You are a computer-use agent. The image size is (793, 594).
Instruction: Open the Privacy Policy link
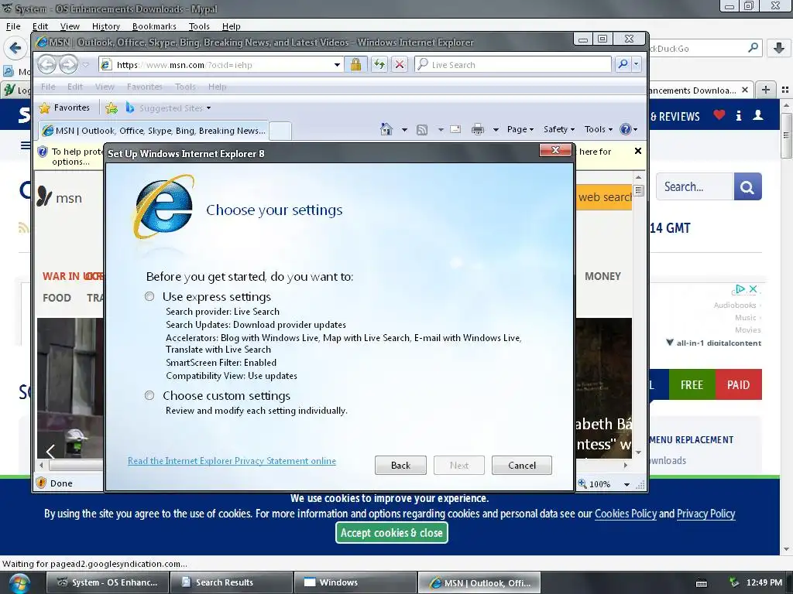coord(705,514)
